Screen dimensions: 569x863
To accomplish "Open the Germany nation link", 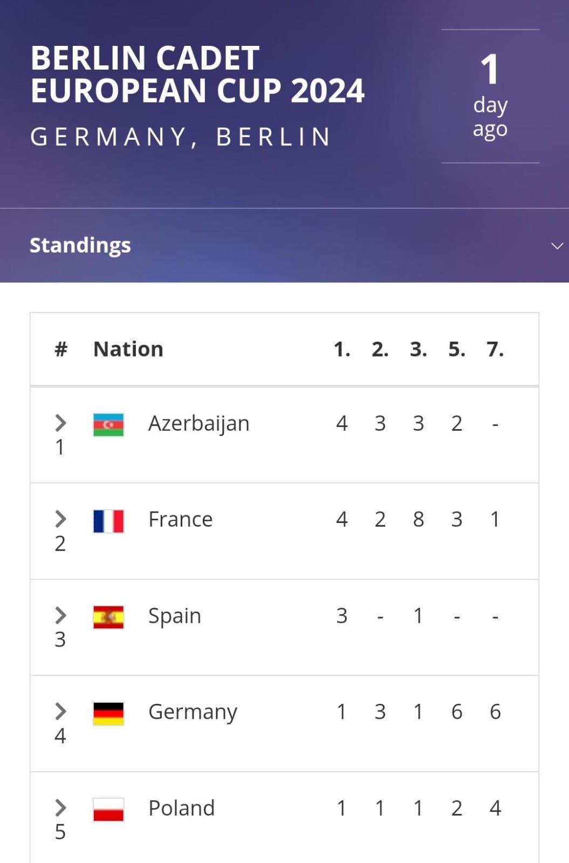I will 193,712.
